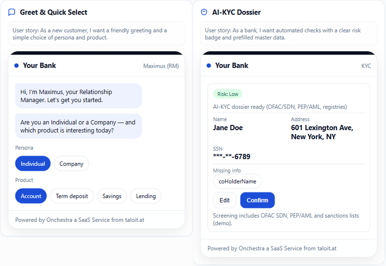Click the shield icon beside AI-KYC Dossier
Image resolution: width=386 pixels, height=266 pixels.
pos(204,12)
